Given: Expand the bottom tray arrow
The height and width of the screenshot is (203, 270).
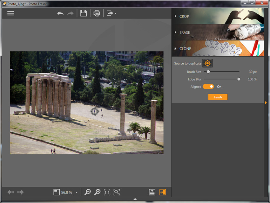Looking at the screenshot, I should tap(135, 199).
